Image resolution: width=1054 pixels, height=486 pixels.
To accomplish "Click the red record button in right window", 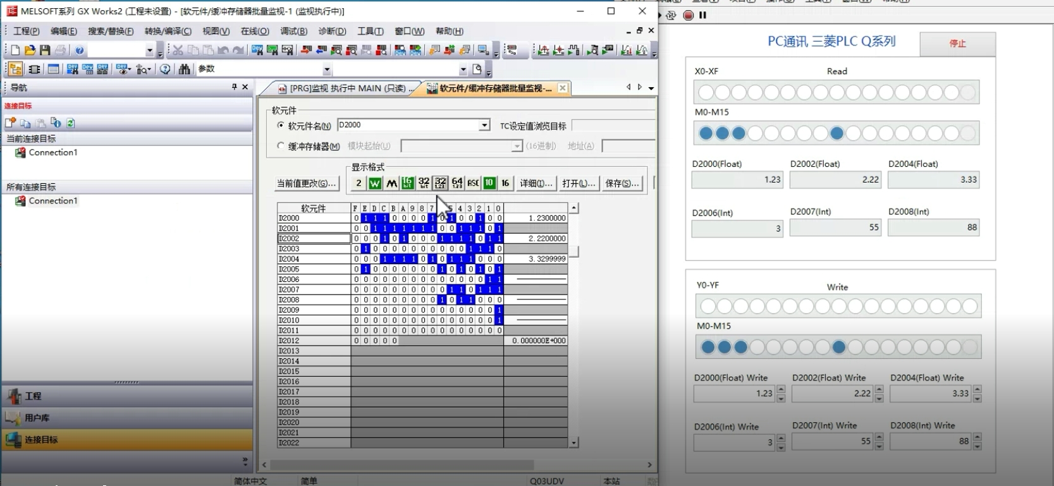I will click(x=689, y=15).
